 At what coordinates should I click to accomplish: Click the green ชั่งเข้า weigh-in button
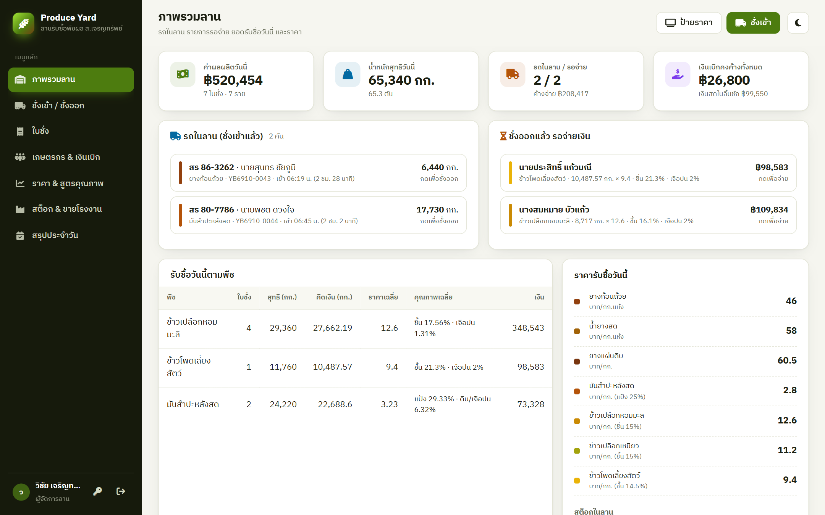point(753,23)
